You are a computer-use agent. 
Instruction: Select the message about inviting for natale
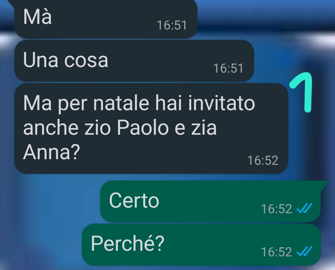(x=151, y=128)
